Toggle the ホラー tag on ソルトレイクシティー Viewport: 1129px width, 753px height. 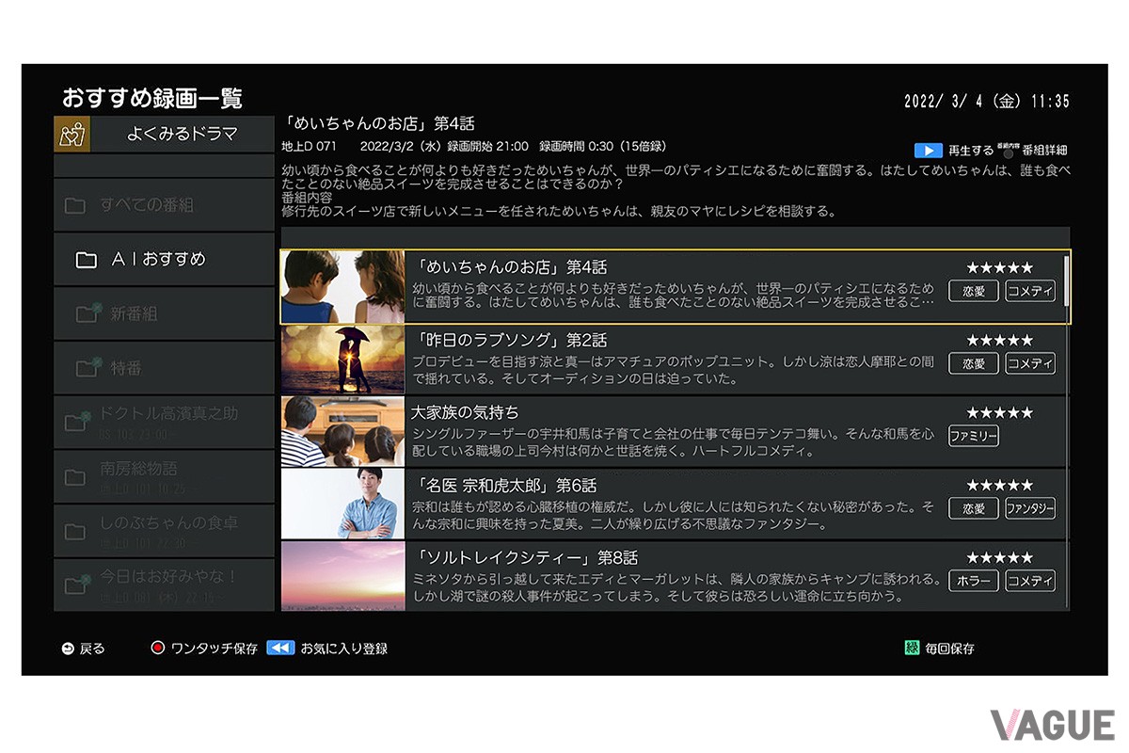point(973,581)
